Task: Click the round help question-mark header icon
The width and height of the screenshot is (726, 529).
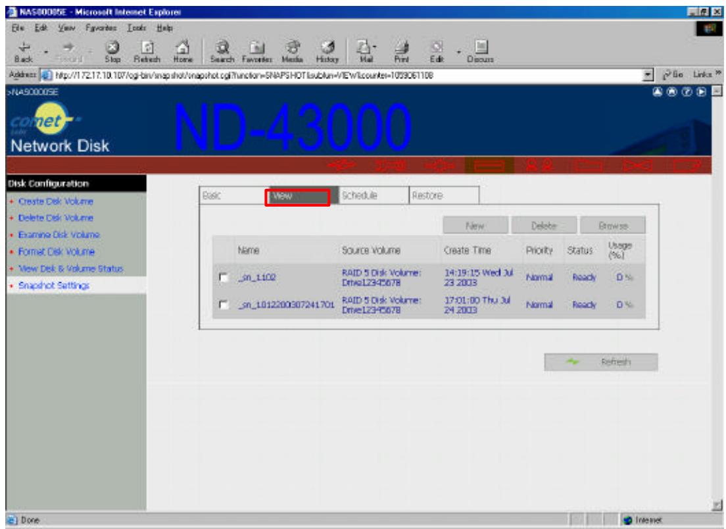Action: [687, 91]
